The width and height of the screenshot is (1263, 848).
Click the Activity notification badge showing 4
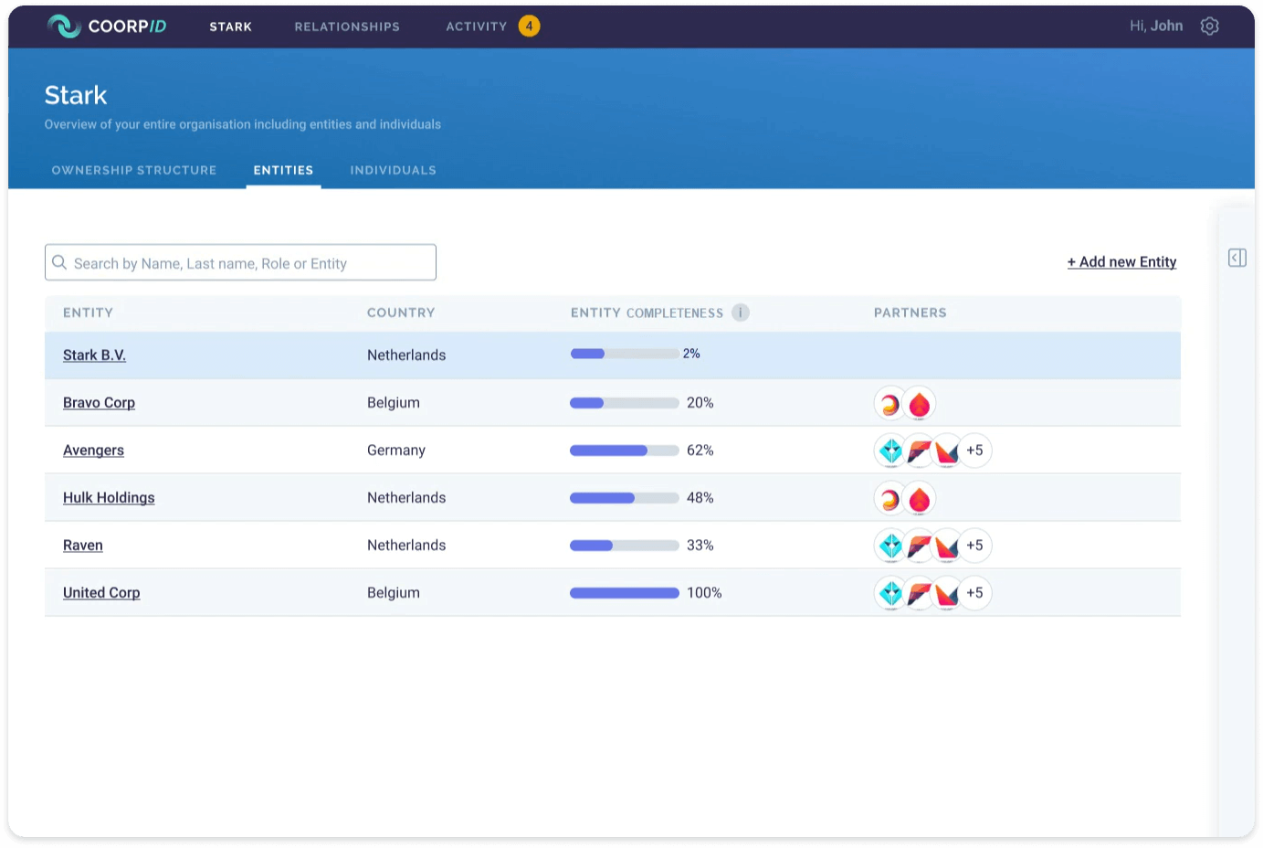pos(529,26)
